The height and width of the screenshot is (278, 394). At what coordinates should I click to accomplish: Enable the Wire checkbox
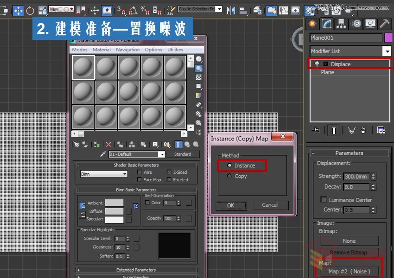coord(139,172)
